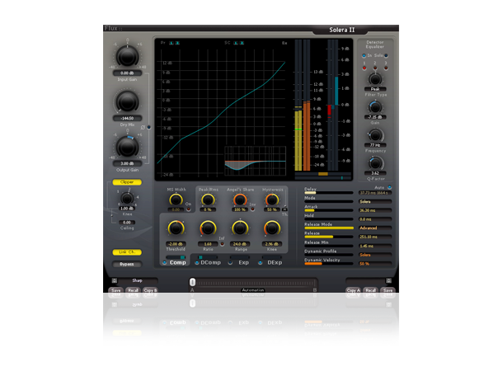Click the Release slider bar
Viewport: 503px width, 371px height.
pyautogui.click(x=328, y=237)
